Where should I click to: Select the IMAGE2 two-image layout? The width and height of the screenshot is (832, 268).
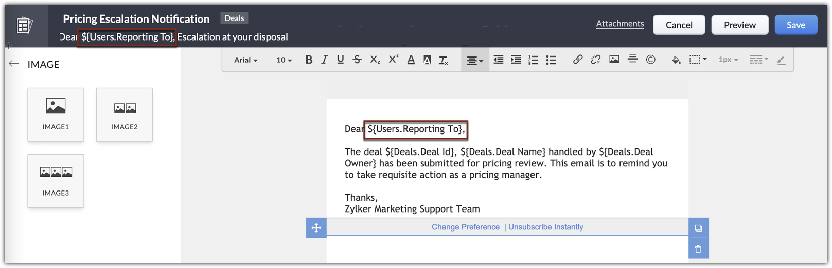point(125,114)
